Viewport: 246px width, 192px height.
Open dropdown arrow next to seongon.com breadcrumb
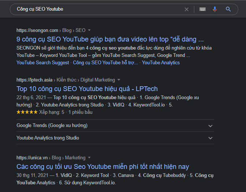coord(89,30)
